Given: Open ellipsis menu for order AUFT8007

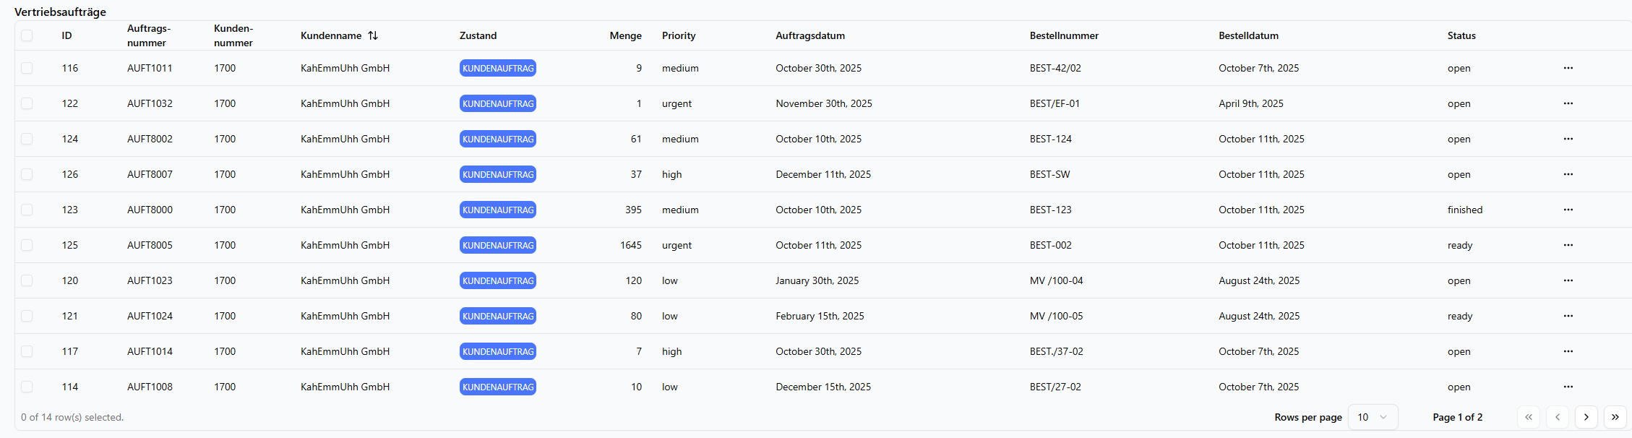Looking at the screenshot, I should point(1568,174).
